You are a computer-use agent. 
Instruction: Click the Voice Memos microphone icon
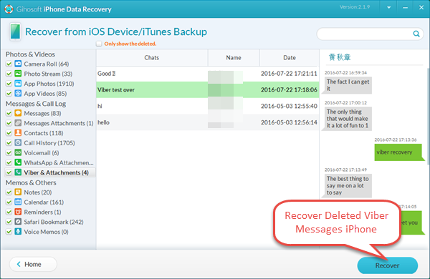pos(18,231)
